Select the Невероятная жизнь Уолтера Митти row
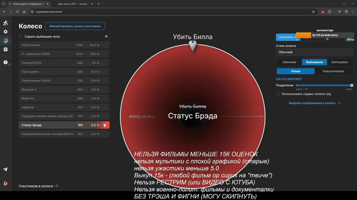 point(64,134)
